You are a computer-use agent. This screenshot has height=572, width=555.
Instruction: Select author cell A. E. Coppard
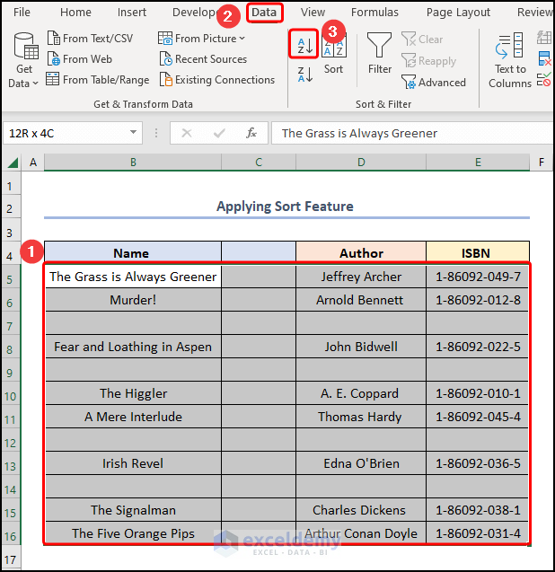coord(361,393)
